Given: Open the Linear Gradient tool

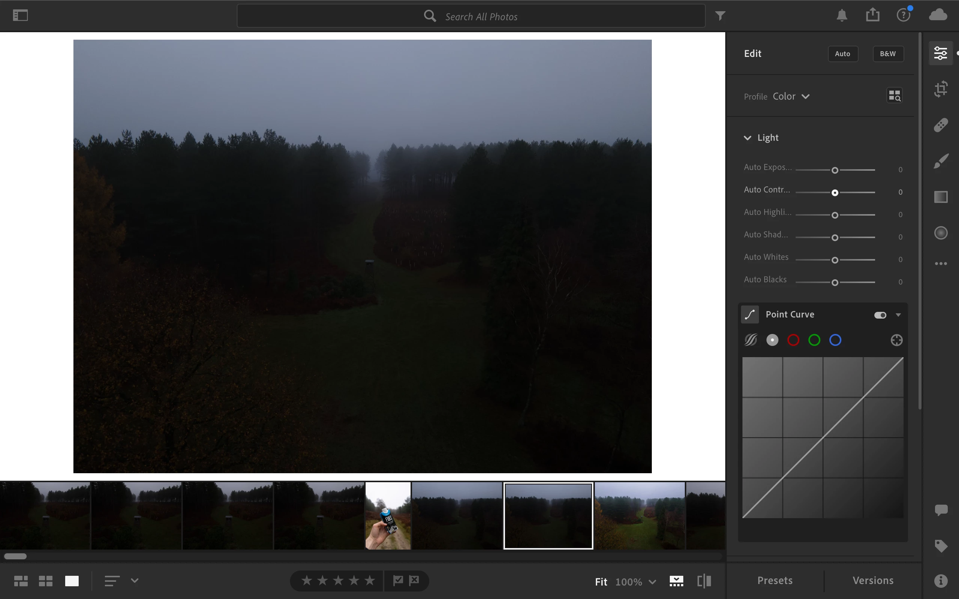Looking at the screenshot, I should point(940,197).
